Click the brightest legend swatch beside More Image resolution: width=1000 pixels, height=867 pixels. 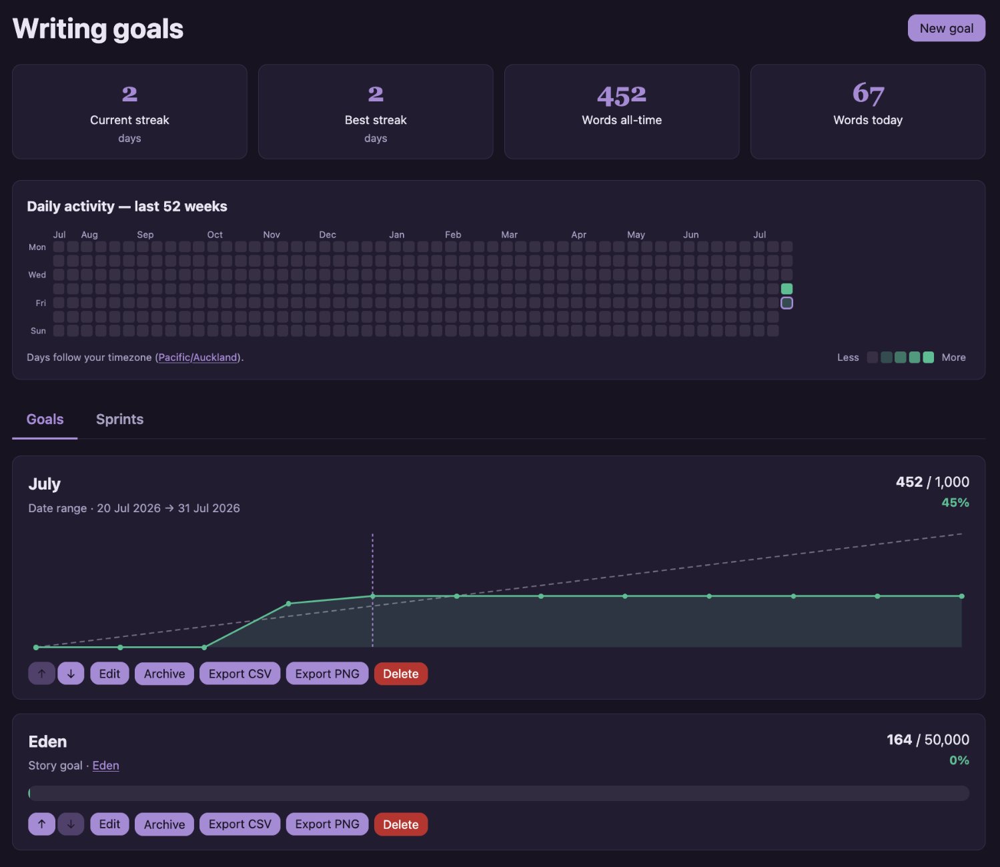[x=928, y=357]
